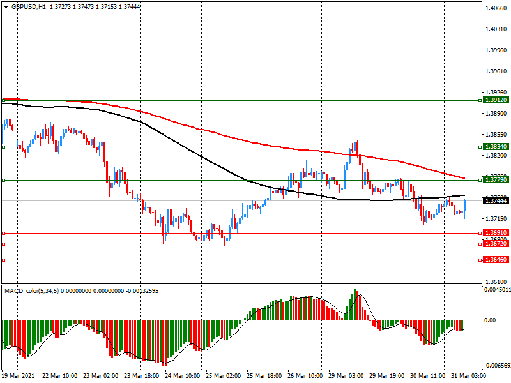Image resolution: width=511 pixels, height=383 pixels.
Task: Click left anchor square of 1.39120 line
Action: [3, 100]
